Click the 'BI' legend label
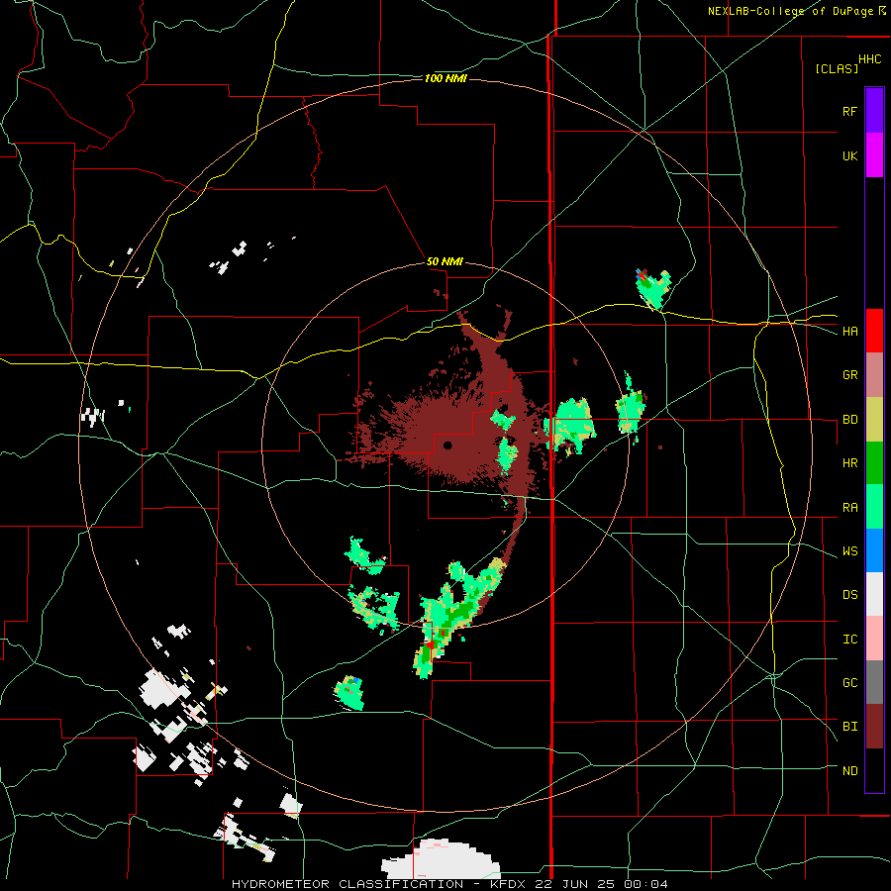This screenshot has width=891, height=891. tap(849, 727)
